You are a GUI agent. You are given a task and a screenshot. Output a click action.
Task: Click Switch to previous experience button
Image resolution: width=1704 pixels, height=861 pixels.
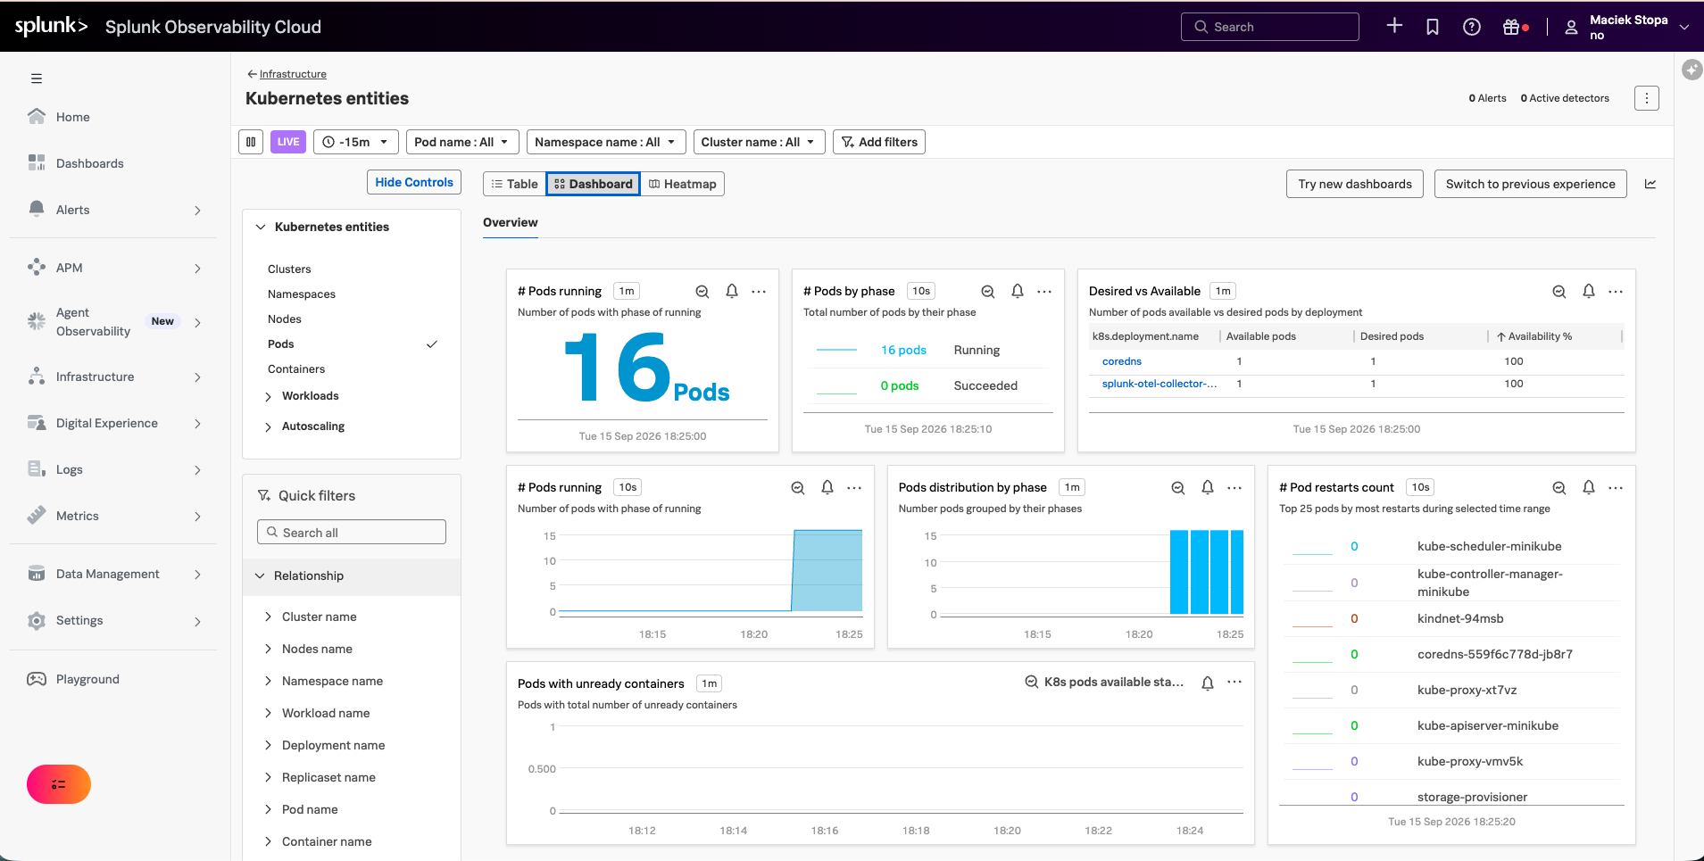click(x=1530, y=184)
